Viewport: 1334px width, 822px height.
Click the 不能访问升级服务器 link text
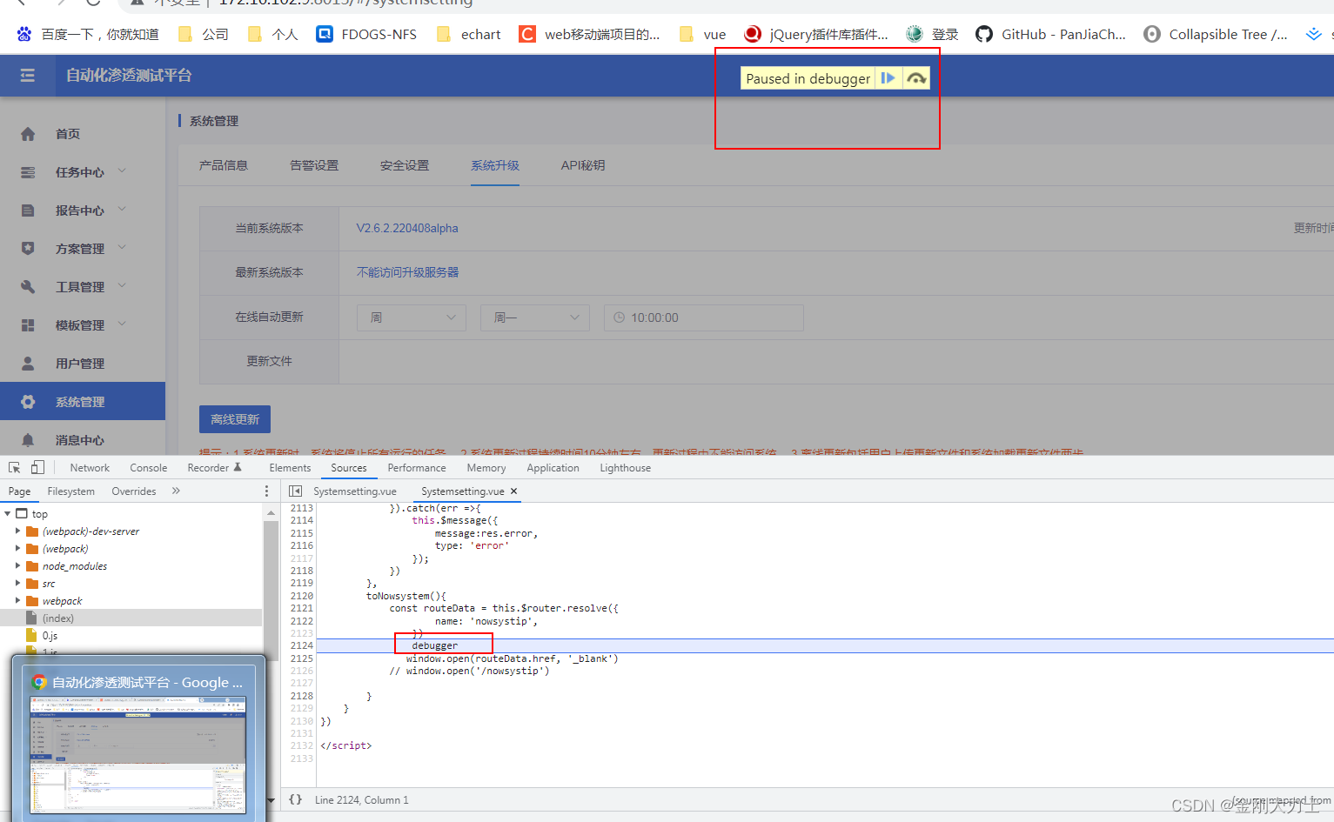[407, 272]
